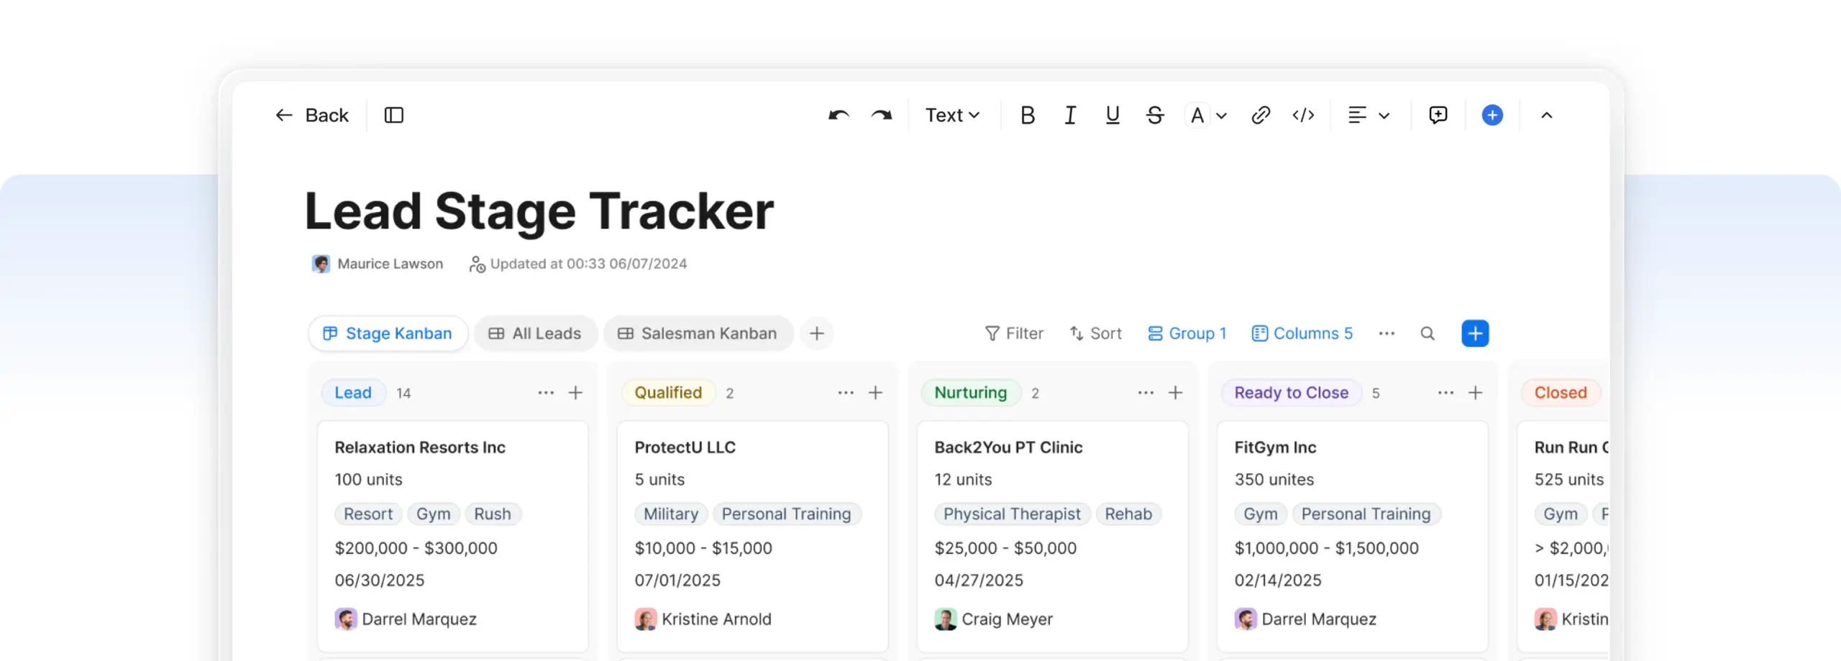The height and width of the screenshot is (661, 1841).
Task: Collapse the toolbar with chevron up
Action: (1547, 115)
